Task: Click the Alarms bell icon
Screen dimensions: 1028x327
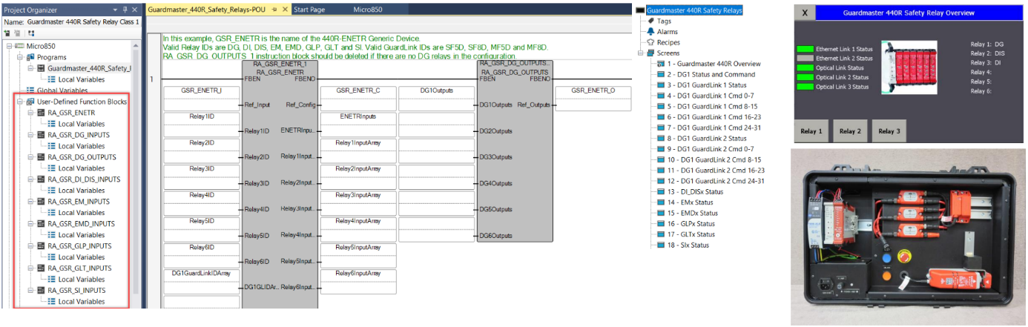Action: pyautogui.click(x=650, y=32)
